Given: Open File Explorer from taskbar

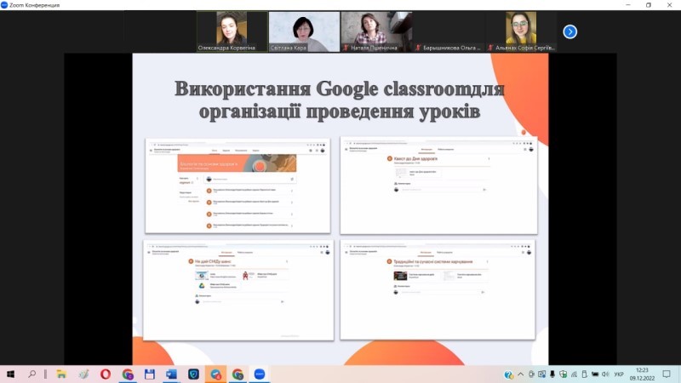Looking at the screenshot, I should [61, 374].
